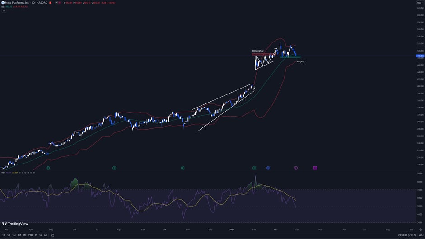Click the 600.00 price scale label
The width and height of the screenshot is (425, 239).
[x=420, y=15]
